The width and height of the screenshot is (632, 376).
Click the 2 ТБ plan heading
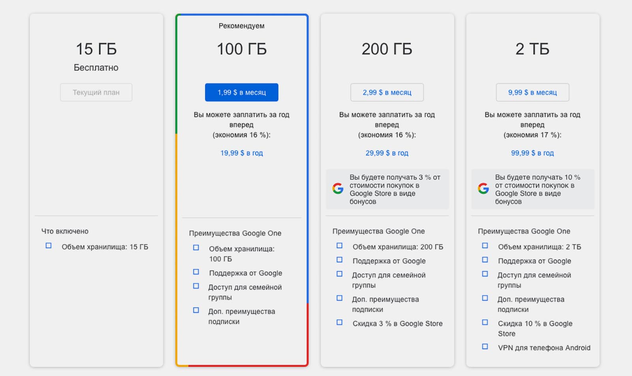coord(532,49)
